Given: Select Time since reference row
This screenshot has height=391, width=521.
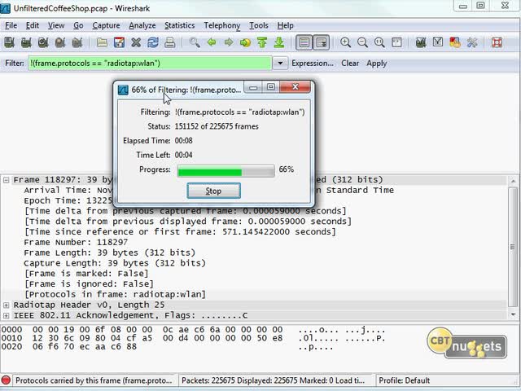Looking at the screenshot, I should click(180, 232).
